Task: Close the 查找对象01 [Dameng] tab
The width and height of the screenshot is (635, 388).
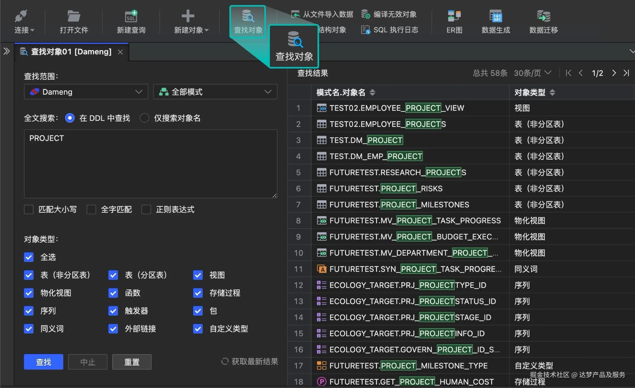Action: [x=120, y=52]
